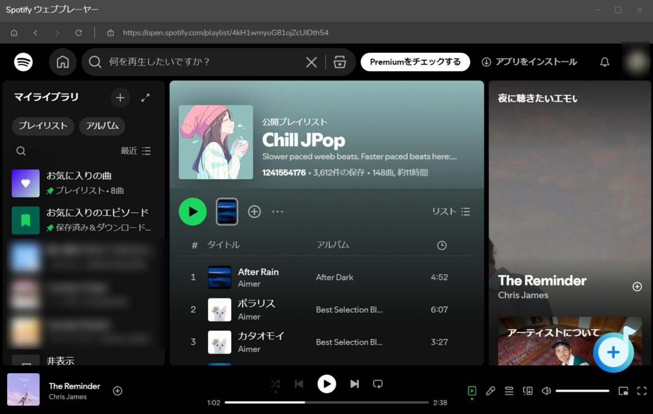Click the search magnifier in the top search bar

pyautogui.click(x=95, y=62)
